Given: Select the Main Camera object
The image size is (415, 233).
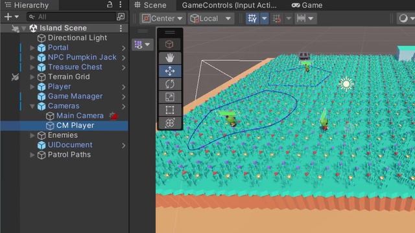Looking at the screenshot, I should (x=80, y=116).
